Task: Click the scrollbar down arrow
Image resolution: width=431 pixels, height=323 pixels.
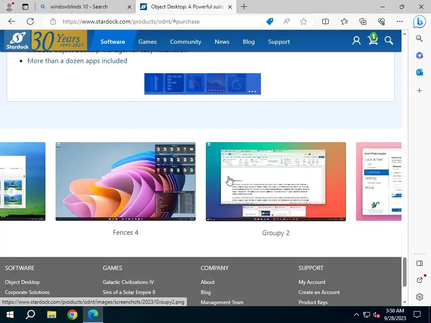Action: [x=404, y=302]
